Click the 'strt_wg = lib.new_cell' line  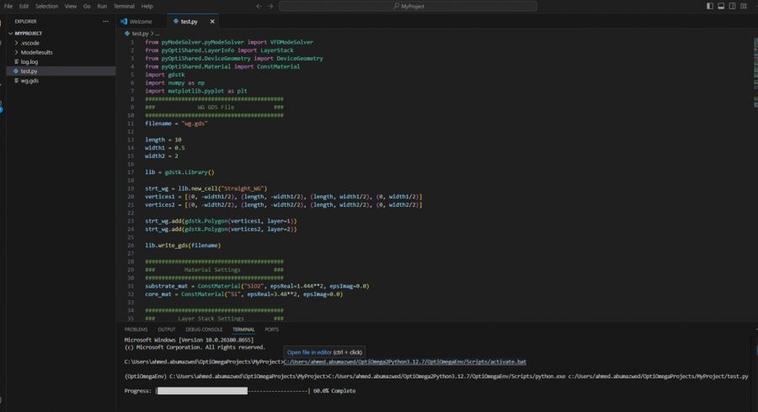click(x=206, y=188)
